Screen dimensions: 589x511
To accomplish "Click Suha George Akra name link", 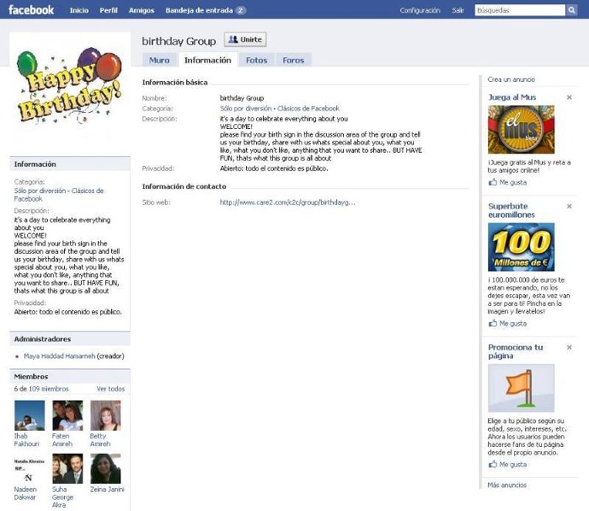I will pos(62,497).
